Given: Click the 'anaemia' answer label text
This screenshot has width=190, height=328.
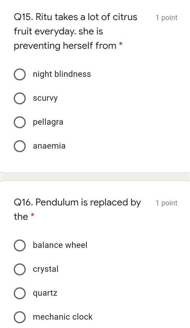Looking at the screenshot, I should click(49, 146).
